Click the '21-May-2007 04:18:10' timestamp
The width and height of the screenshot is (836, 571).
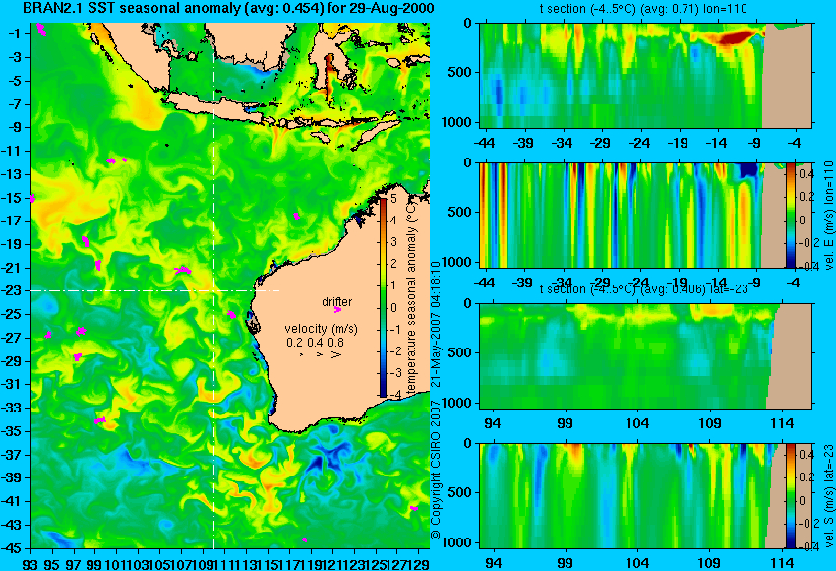[435, 326]
